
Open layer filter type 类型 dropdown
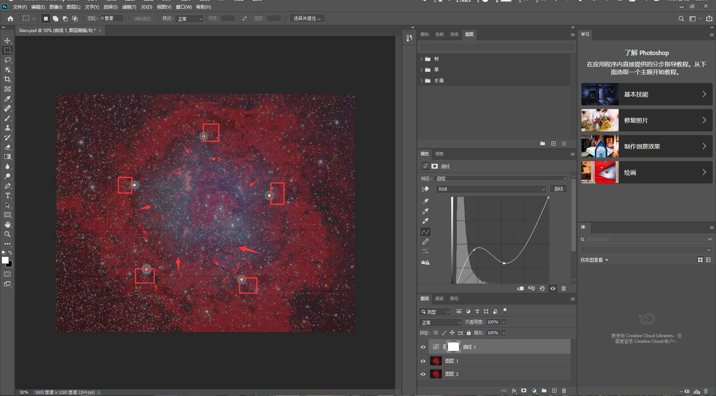[435, 312]
